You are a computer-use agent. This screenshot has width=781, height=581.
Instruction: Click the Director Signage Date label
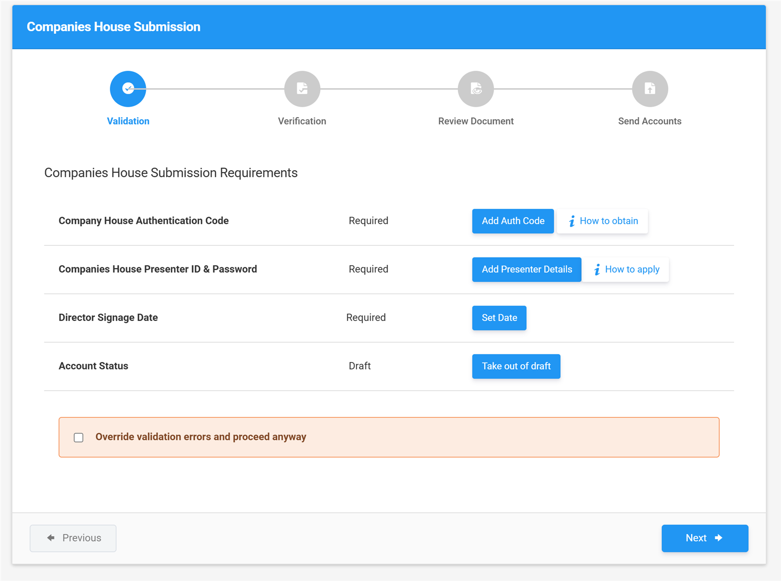point(108,317)
